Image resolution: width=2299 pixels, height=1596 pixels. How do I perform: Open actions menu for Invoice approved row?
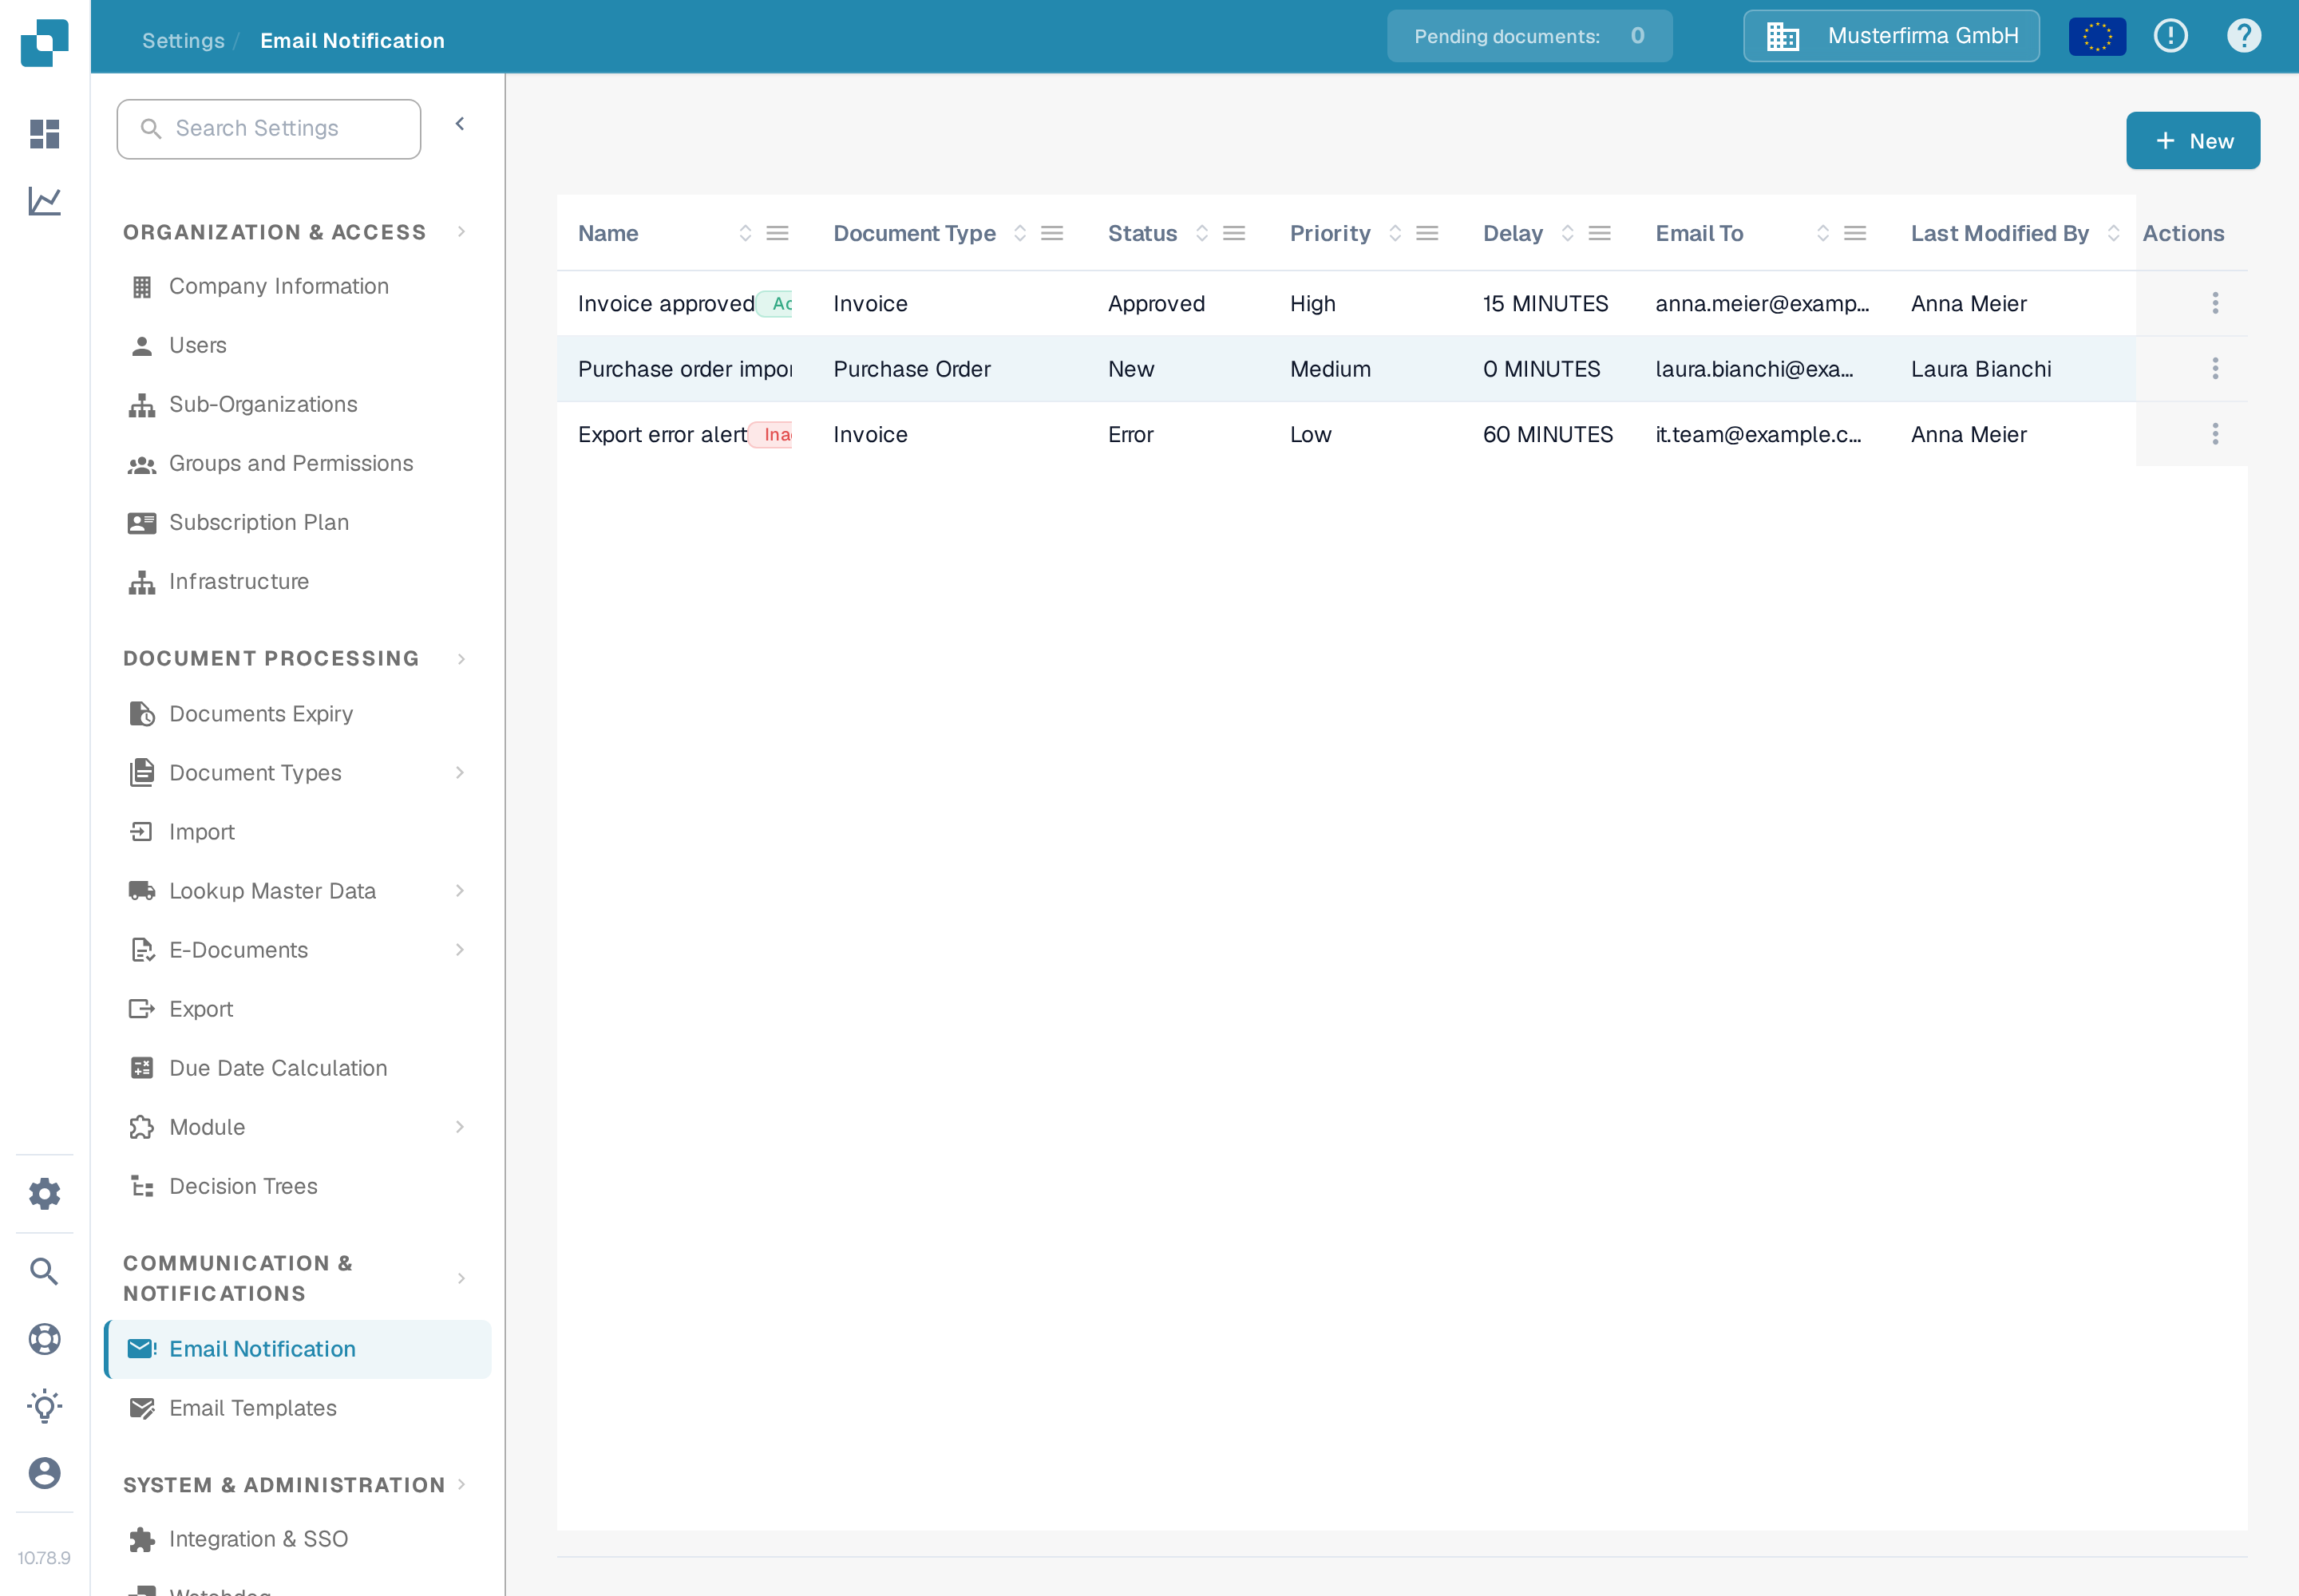[2215, 303]
